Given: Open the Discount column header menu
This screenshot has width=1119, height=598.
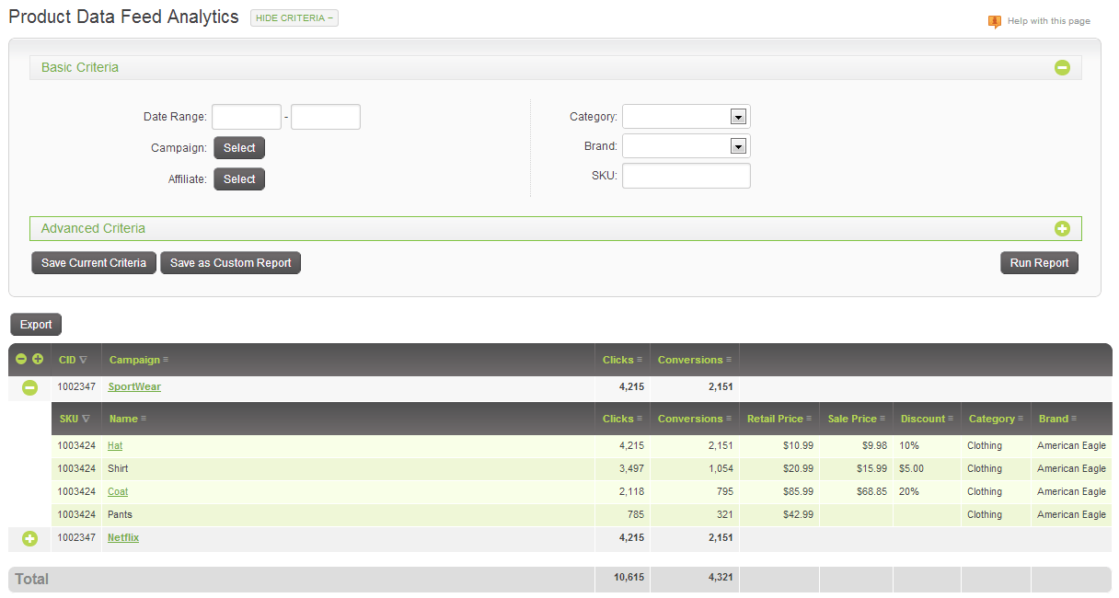Looking at the screenshot, I should pos(950,418).
